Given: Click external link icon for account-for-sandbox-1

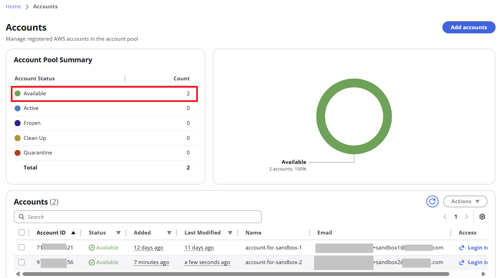Looking at the screenshot, I should [x=462, y=248].
